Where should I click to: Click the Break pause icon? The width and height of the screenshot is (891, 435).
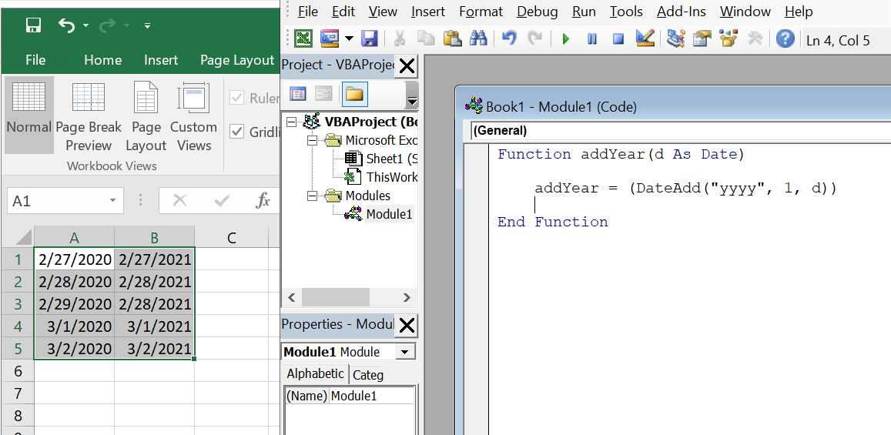tap(592, 38)
